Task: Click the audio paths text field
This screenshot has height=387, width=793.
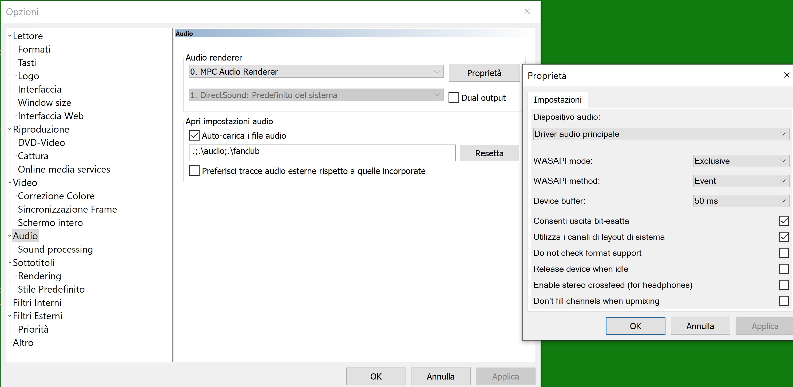Action: click(322, 153)
